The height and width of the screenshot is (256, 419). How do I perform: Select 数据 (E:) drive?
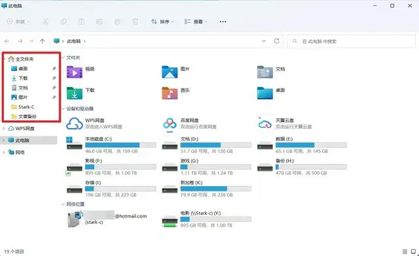pyautogui.click(x=302, y=145)
